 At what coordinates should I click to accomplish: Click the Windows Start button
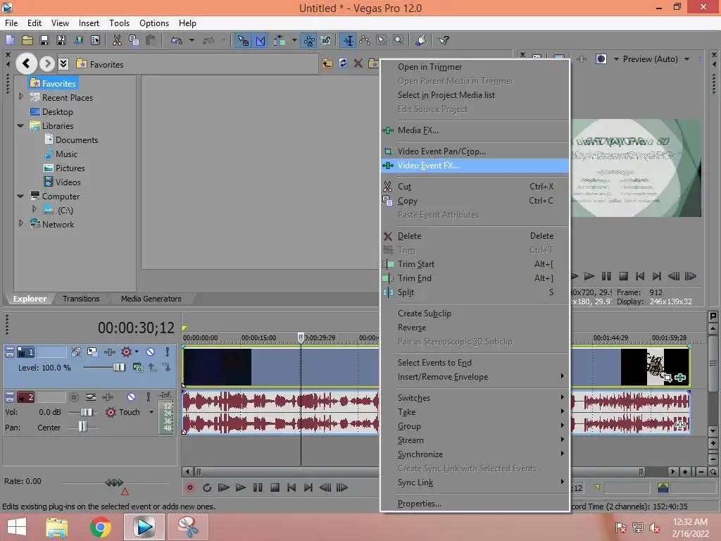point(17,527)
